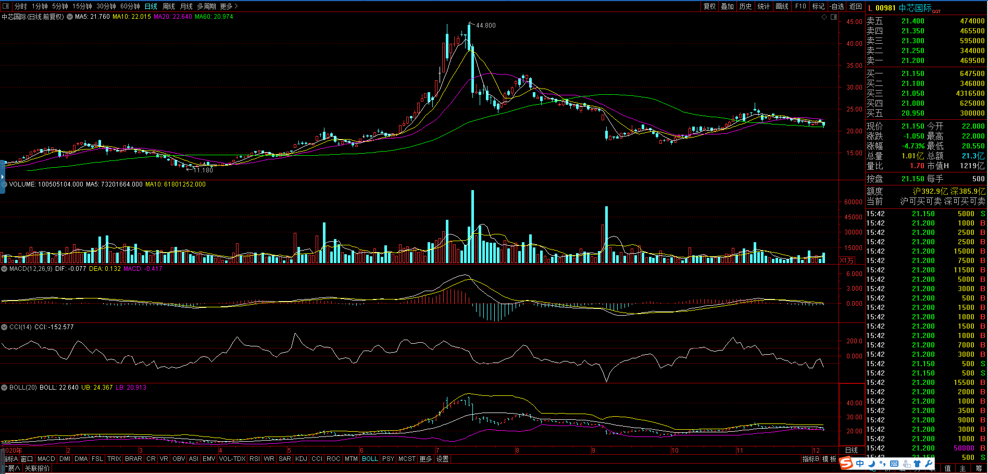This screenshot has height=474, width=988.
Task: Switch input language with the 中 icon
Action: [x=860, y=463]
